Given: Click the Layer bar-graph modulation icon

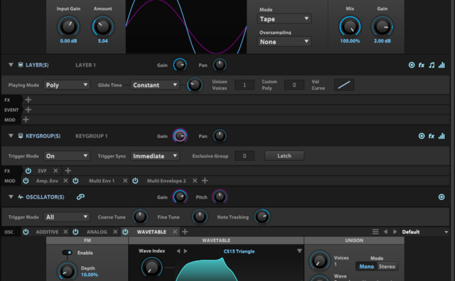Looking at the screenshot, I should tap(441, 65).
